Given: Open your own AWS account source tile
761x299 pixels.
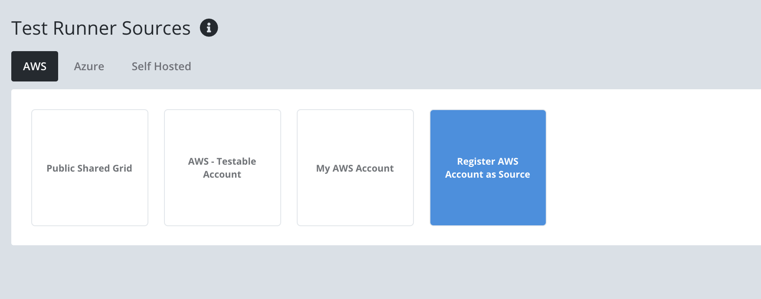Looking at the screenshot, I should pyautogui.click(x=355, y=168).
